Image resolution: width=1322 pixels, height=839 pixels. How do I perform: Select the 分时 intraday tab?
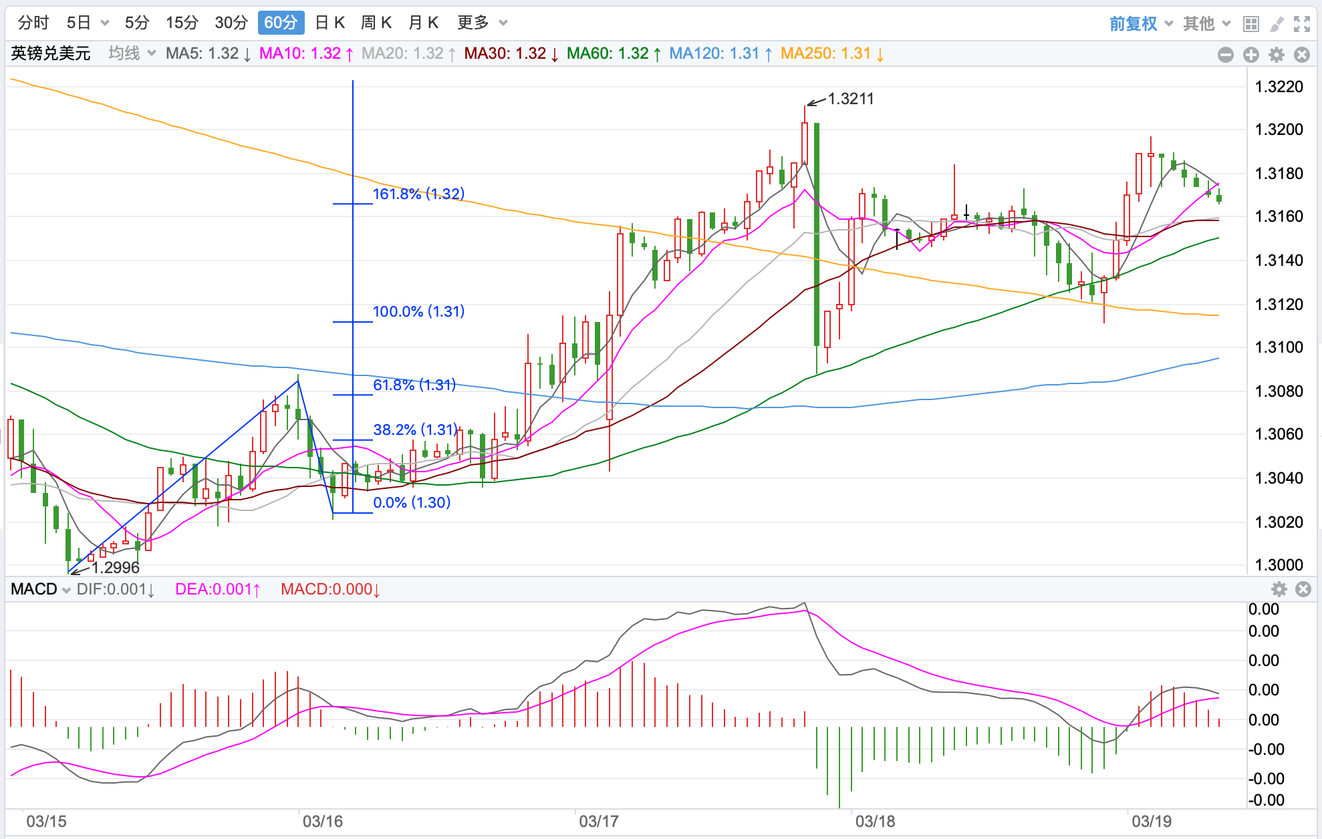tap(33, 23)
